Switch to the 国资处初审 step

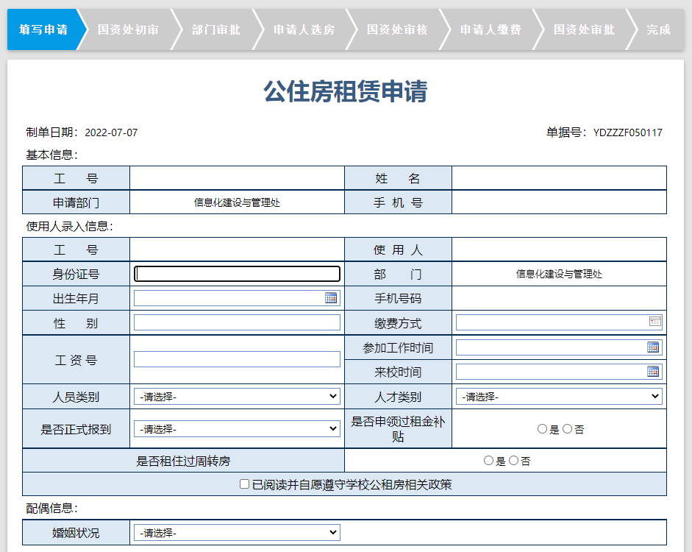128,29
